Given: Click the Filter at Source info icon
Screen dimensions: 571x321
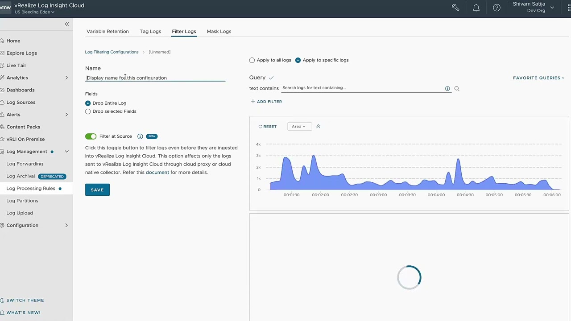Looking at the screenshot, I should click(140, 136).
